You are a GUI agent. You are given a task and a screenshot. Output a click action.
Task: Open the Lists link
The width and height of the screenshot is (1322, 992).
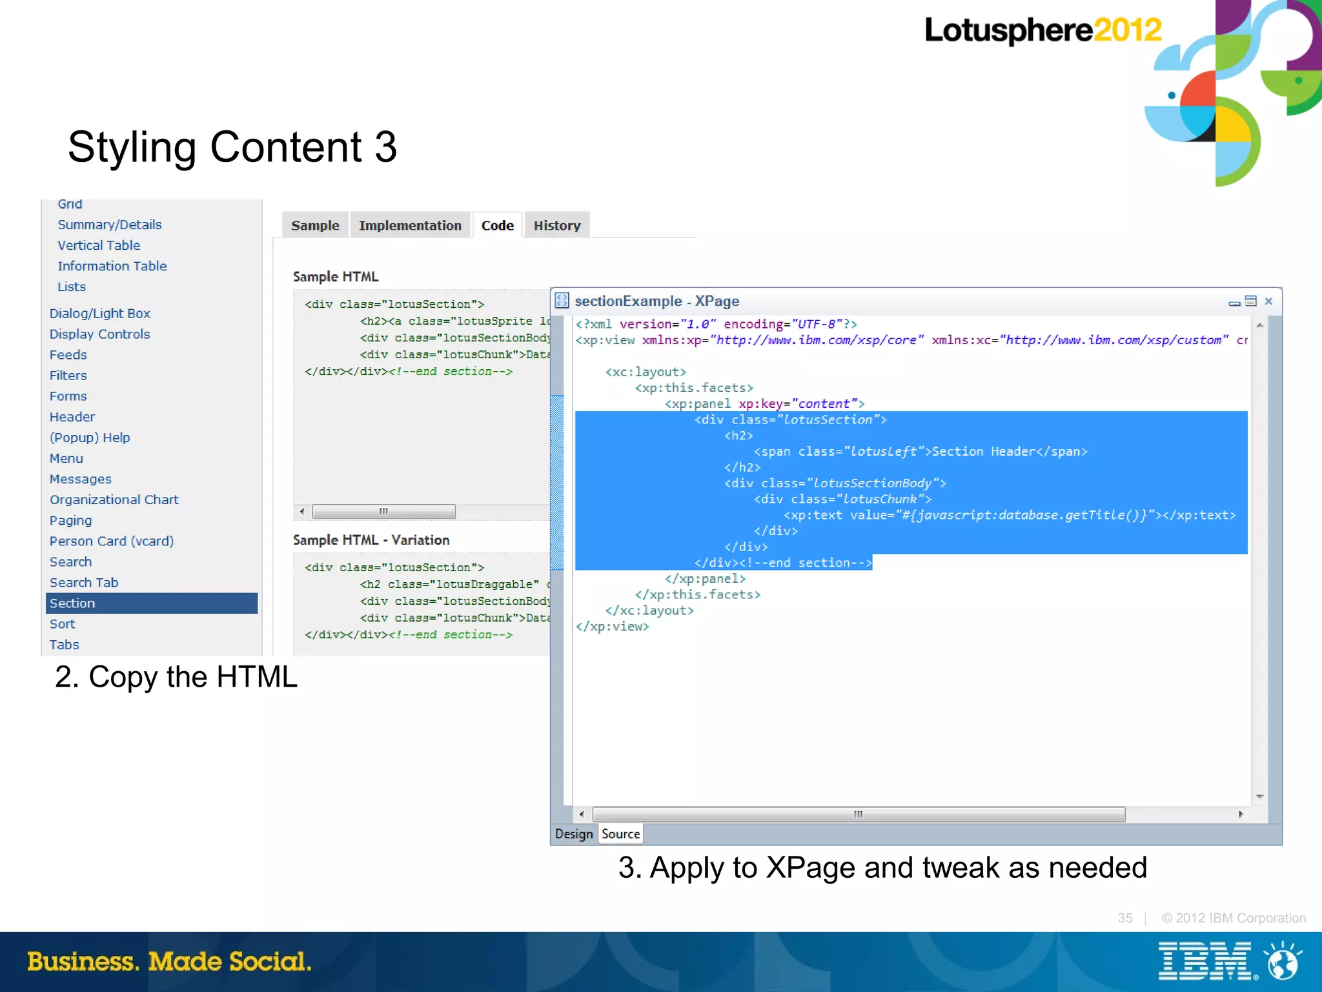coord(72,287)
